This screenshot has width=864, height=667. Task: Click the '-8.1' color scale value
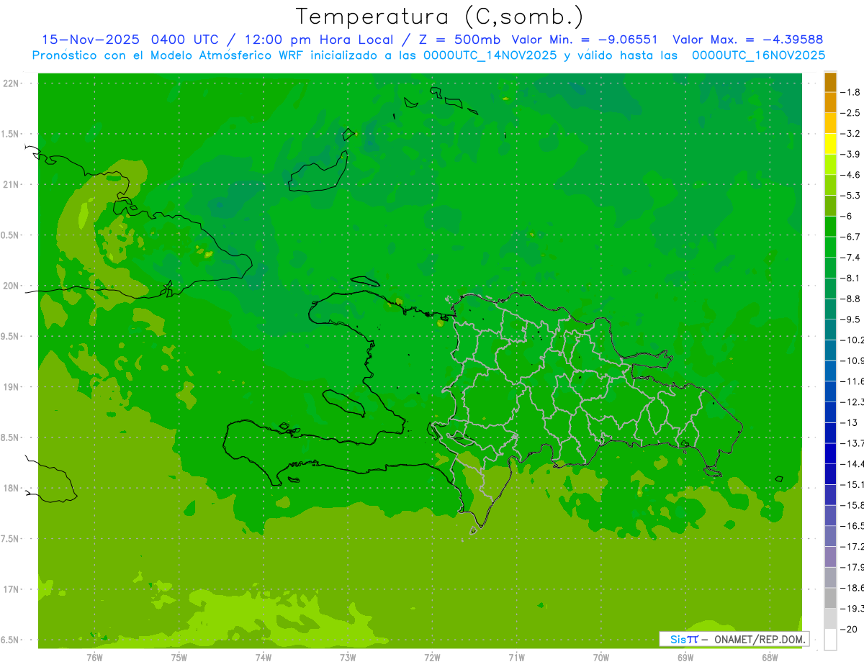[x=850, y=278]
